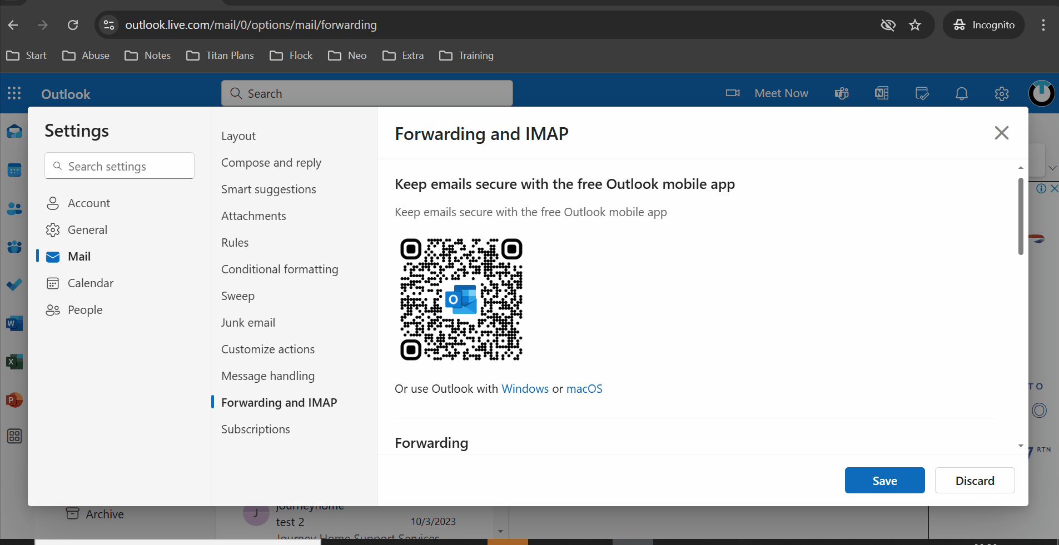Open the People app in left rail
Screen dimensions: 1059x545
14,208
